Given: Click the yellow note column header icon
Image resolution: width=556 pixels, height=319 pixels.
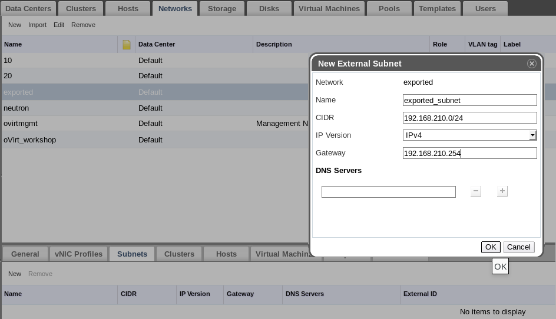Looking at the screenshot, I should 127,44.
